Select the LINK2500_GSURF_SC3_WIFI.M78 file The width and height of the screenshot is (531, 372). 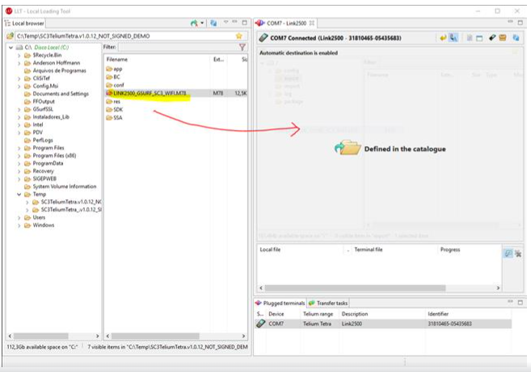click(x=150, y=93)
